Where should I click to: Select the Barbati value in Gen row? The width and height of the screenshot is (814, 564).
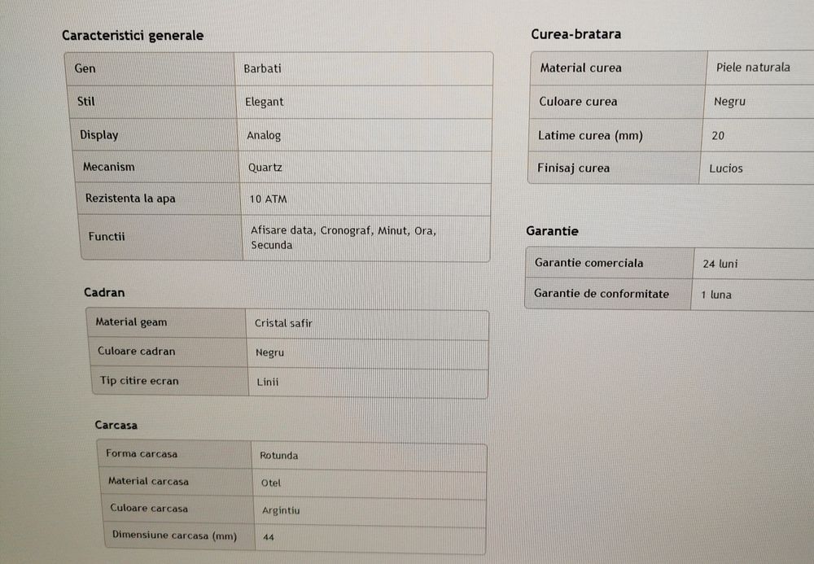262,68
